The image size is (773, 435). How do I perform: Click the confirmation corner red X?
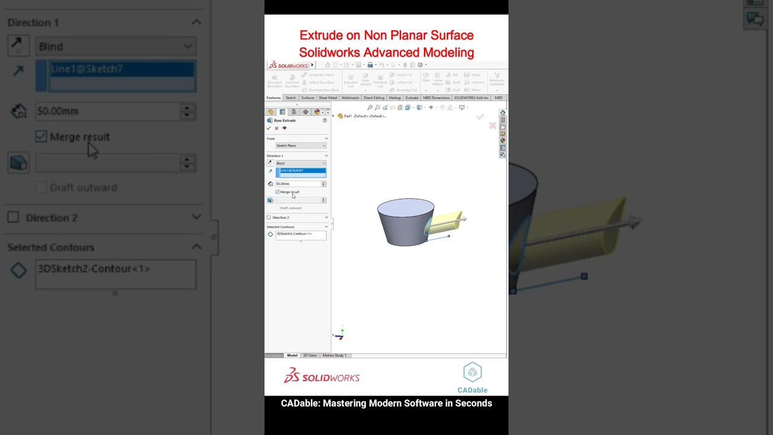click(492, 126)
